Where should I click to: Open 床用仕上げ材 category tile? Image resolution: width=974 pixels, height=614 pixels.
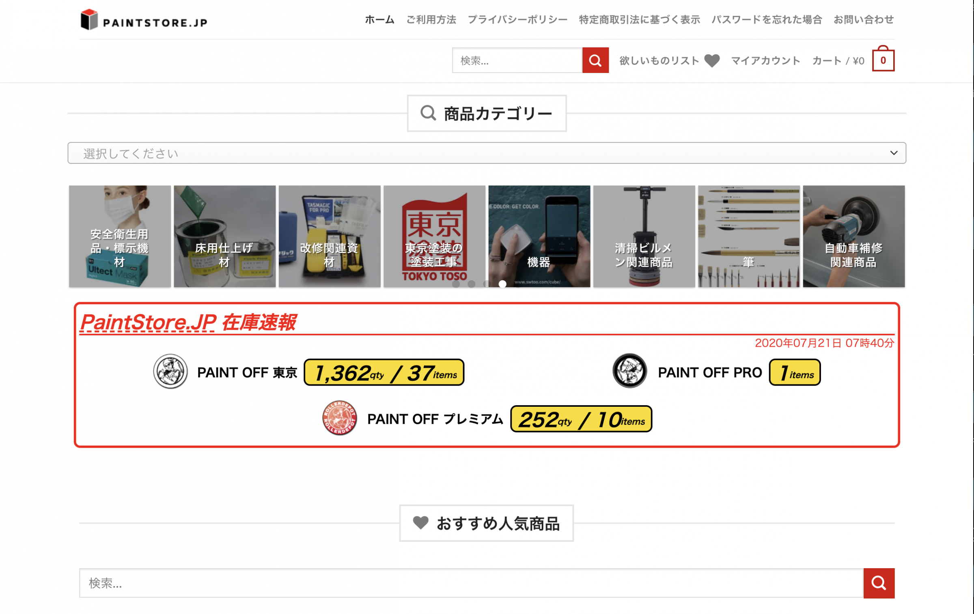[224, 236]
